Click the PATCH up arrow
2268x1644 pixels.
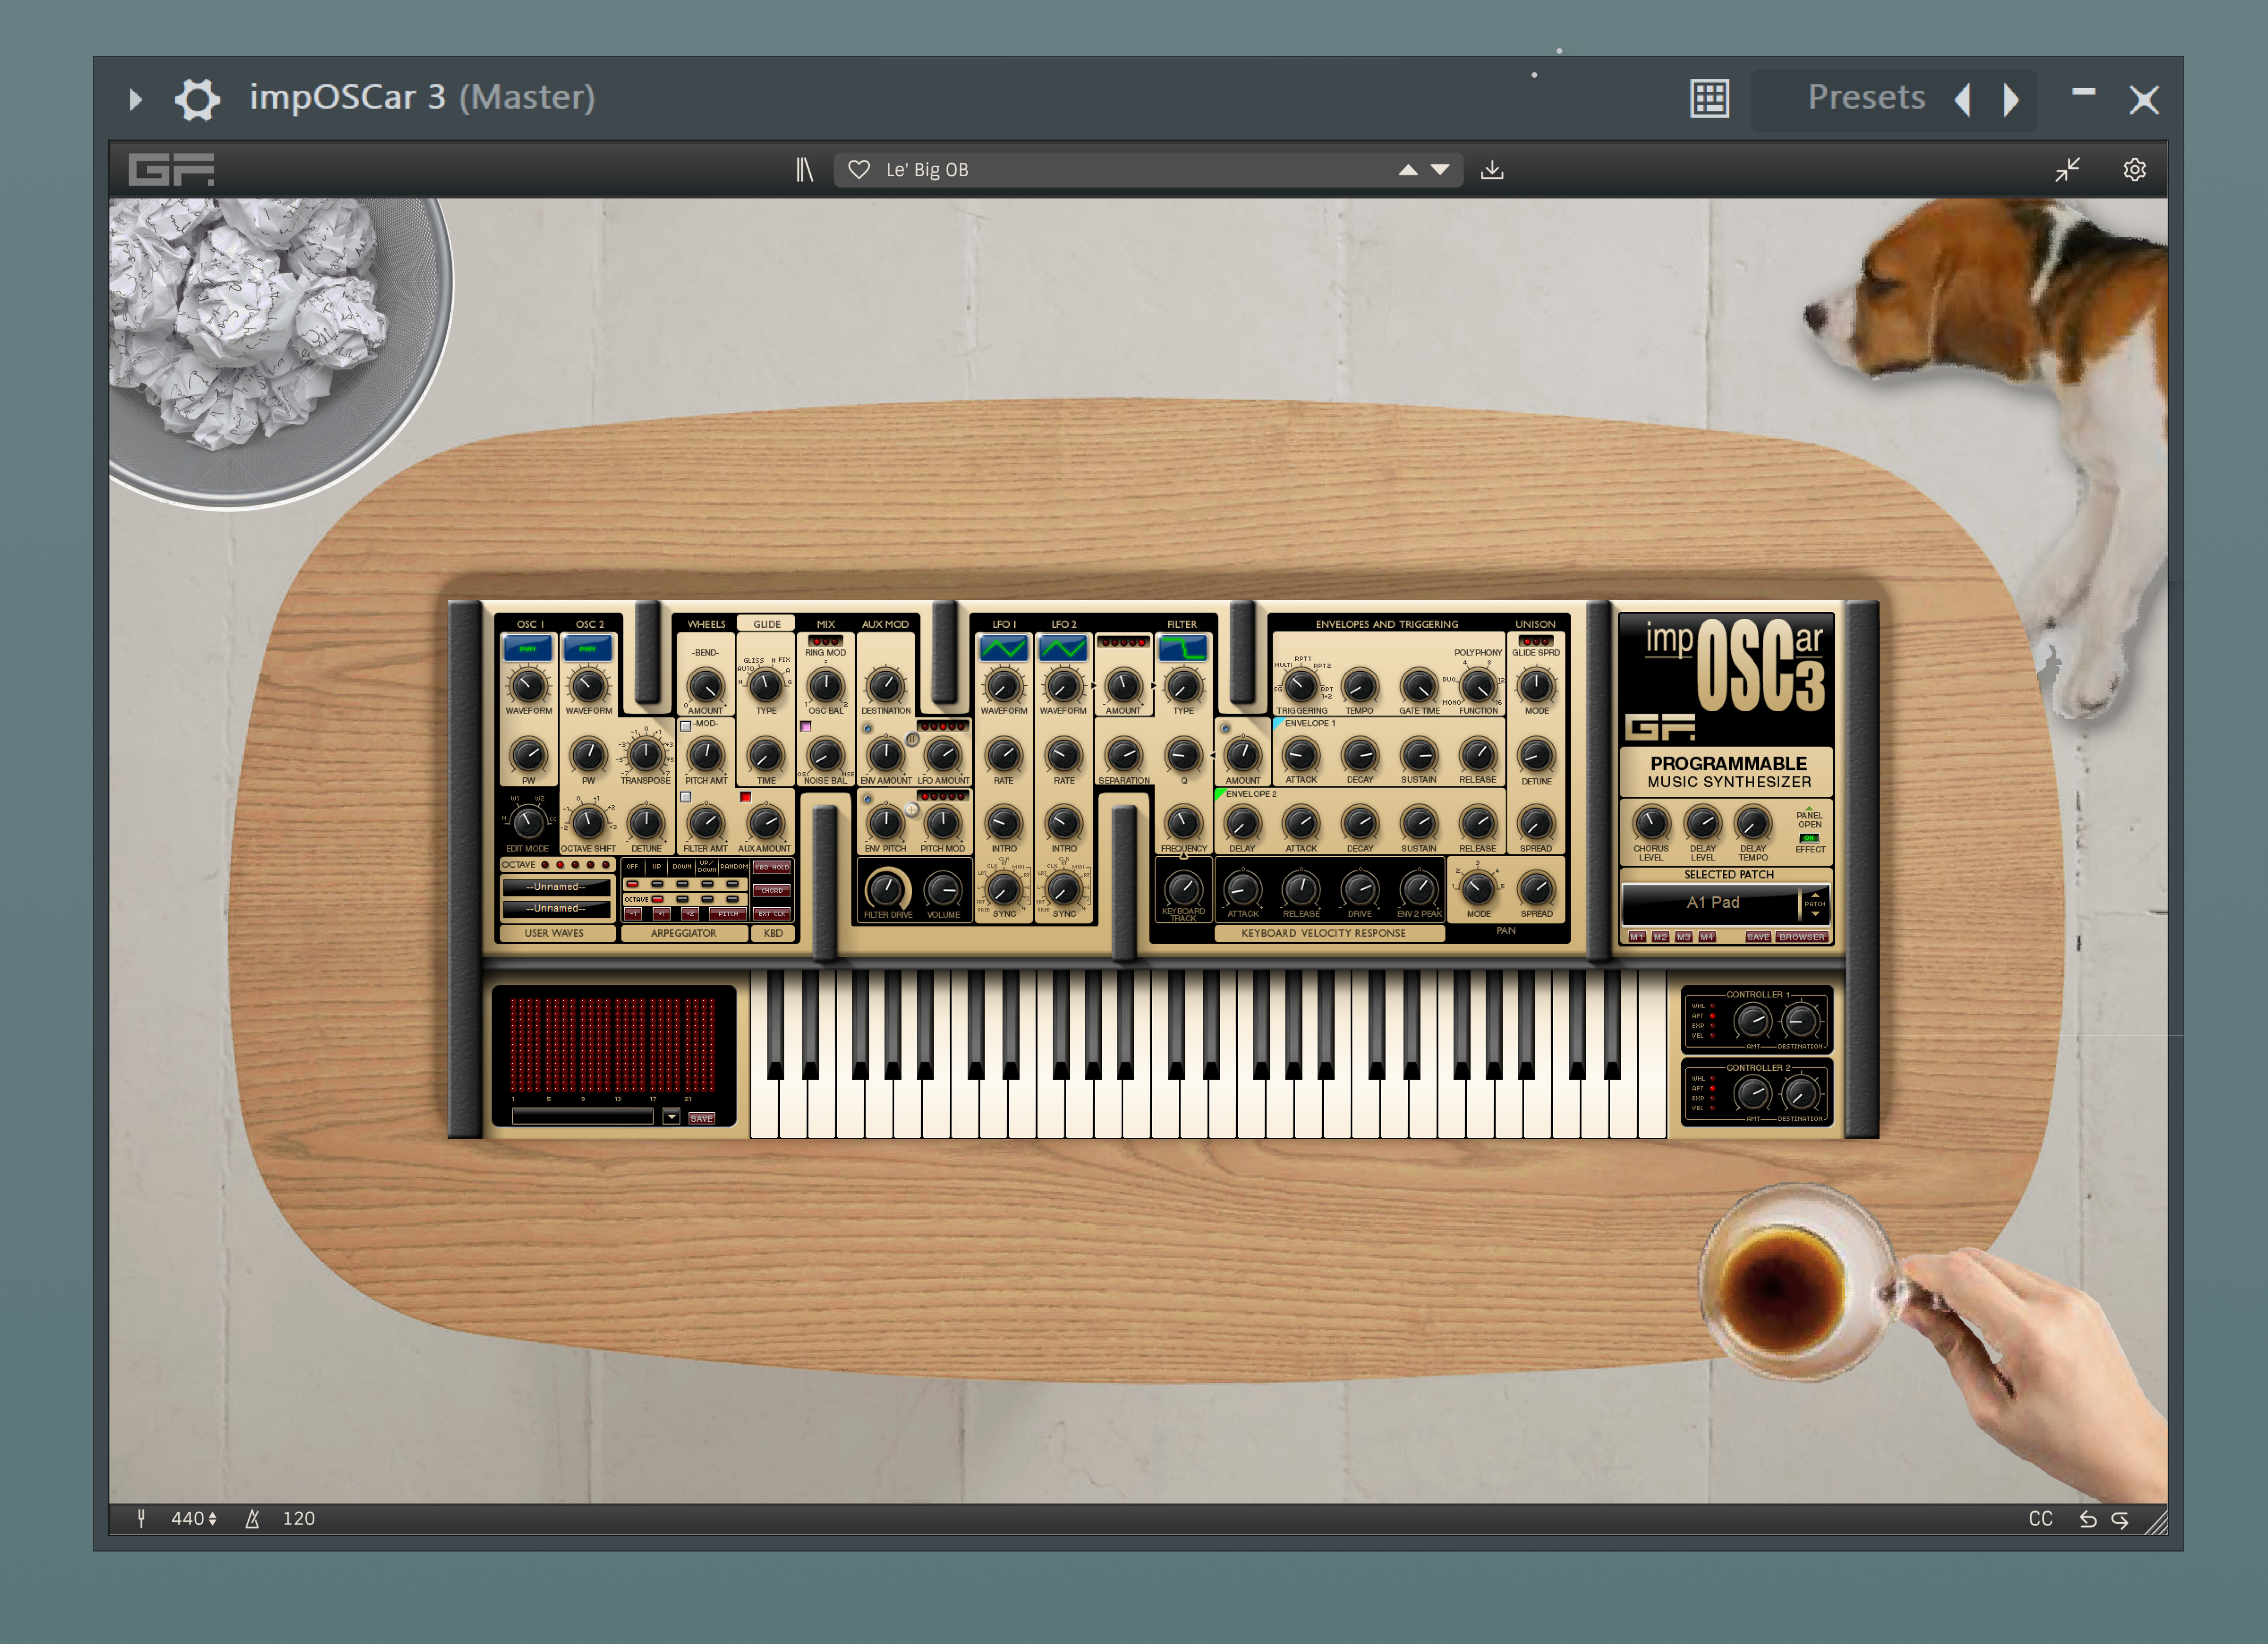point(1815,895)
